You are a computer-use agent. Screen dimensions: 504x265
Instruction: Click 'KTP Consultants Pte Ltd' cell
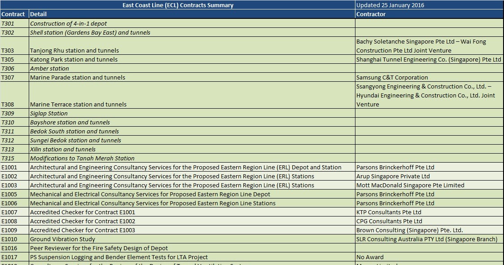429,212
